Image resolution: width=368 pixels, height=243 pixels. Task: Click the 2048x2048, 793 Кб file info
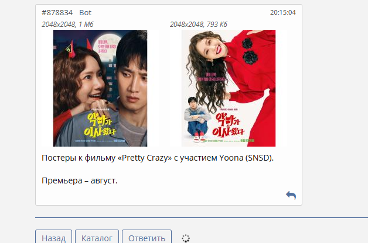point(199,25)
